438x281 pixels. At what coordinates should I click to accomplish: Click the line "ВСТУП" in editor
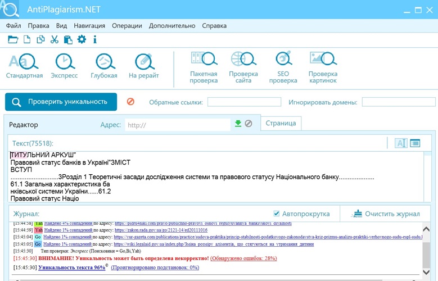point(21,170)
